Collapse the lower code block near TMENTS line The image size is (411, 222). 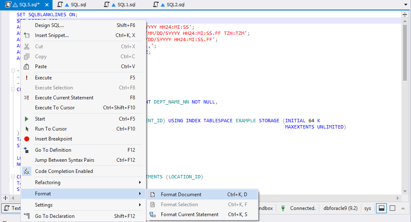coord(13,177)
